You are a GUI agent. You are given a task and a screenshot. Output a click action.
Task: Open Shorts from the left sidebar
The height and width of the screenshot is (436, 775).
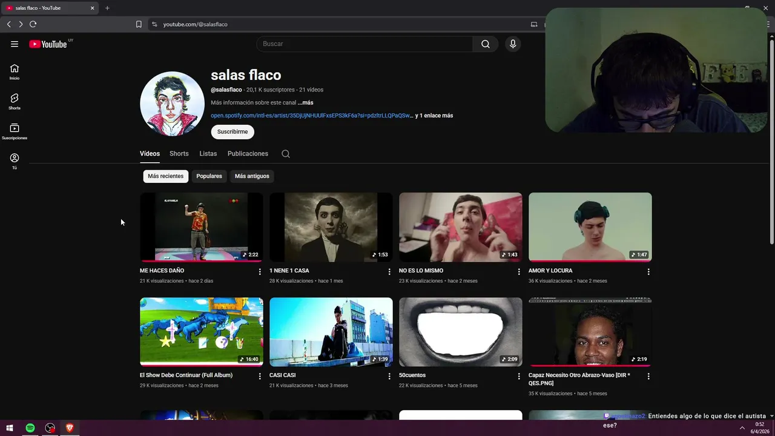click(15, 102)
